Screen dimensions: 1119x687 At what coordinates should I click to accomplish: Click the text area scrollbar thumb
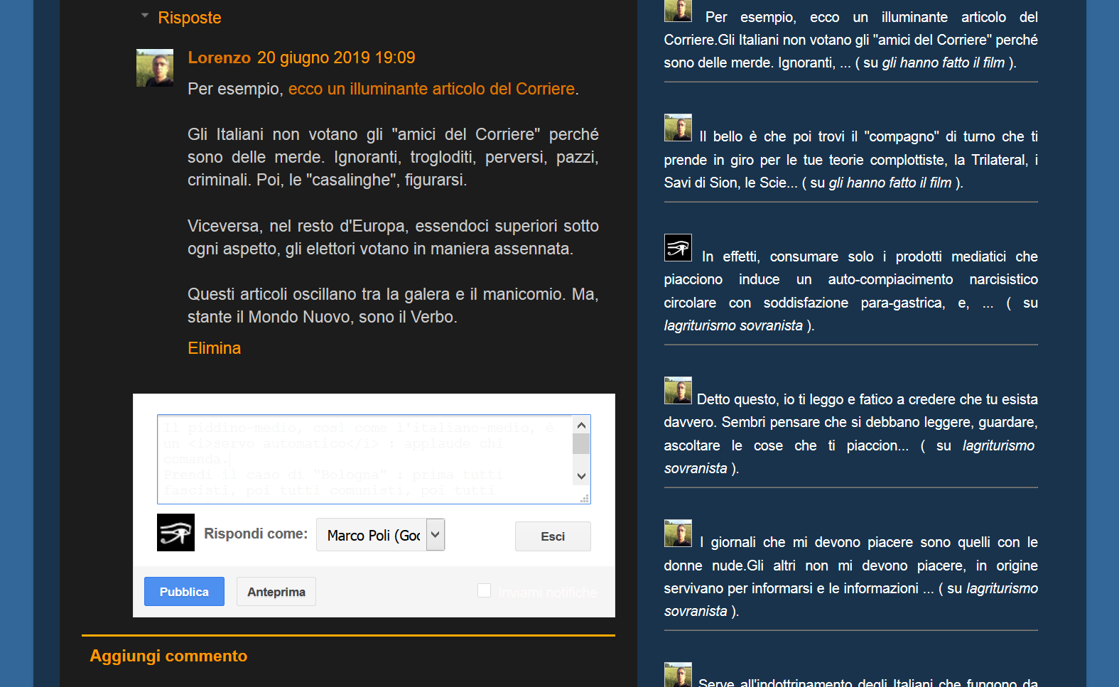pyautogui.click(x=581, y=443)
